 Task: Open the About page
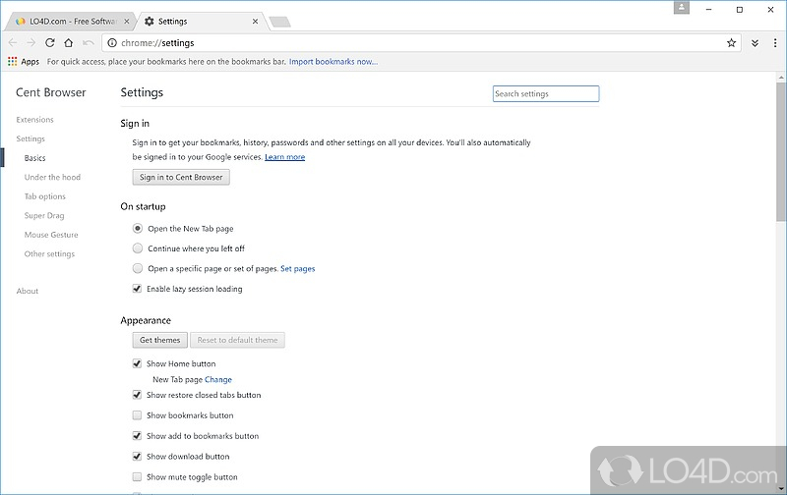coord(28,291)
